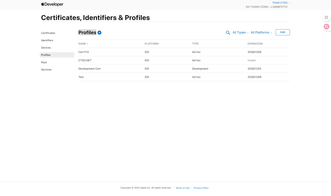
Task: Open the Development Cert profile
Action: click(90, 69)
